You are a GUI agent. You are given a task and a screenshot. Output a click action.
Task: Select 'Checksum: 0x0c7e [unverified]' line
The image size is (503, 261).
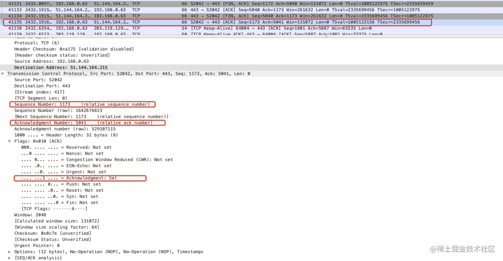[x=53, y=233]
